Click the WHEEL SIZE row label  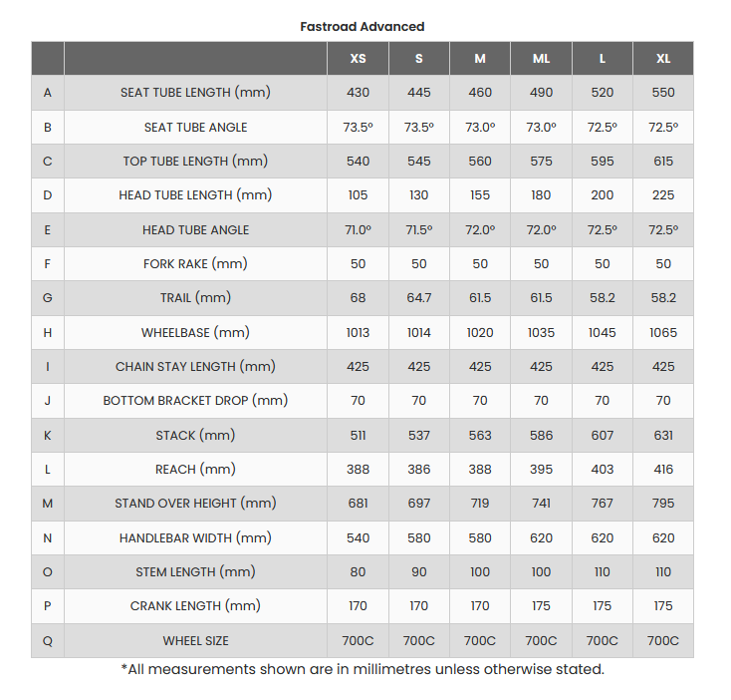pos(195,640)
